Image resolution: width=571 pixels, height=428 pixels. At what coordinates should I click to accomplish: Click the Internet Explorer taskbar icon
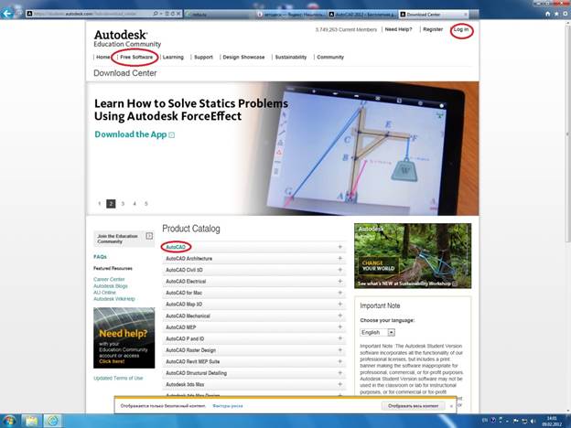pyautogui.click(x=53, y=421)
